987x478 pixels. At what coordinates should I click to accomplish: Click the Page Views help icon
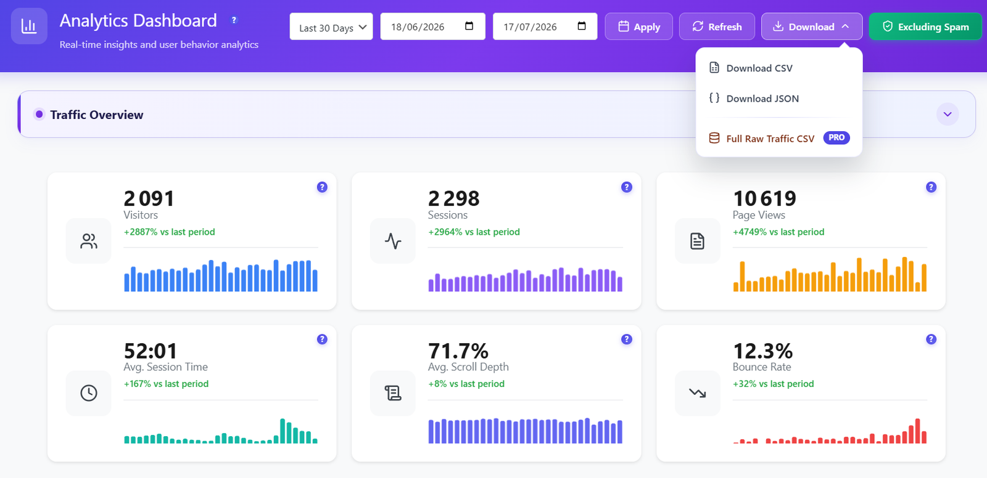[931, 187]
